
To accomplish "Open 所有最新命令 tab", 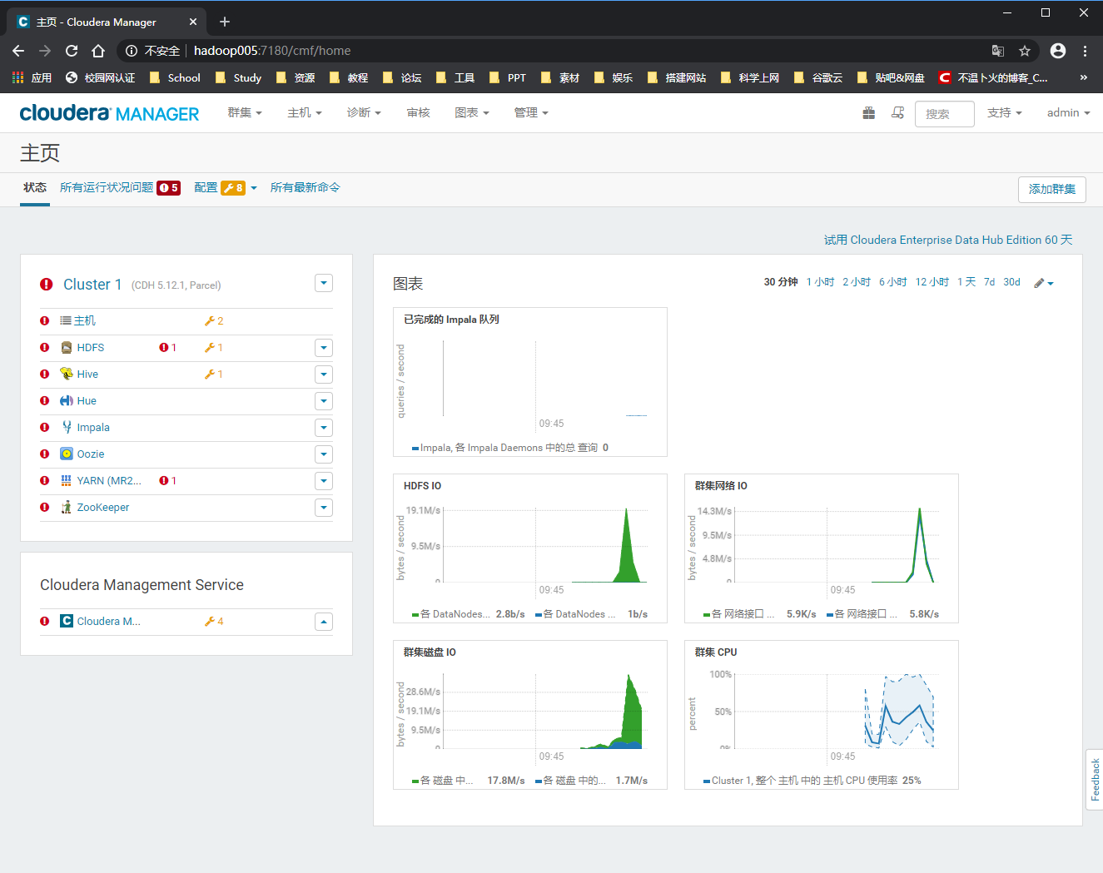I will point(306,188).
